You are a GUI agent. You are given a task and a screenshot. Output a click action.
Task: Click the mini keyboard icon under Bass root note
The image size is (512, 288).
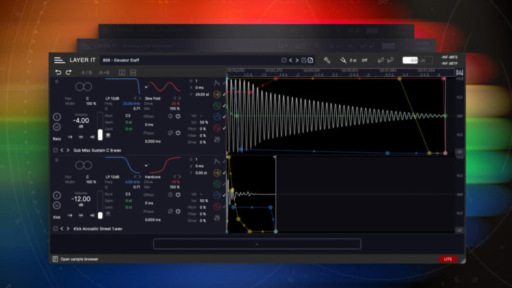click(x=109, y=135)
